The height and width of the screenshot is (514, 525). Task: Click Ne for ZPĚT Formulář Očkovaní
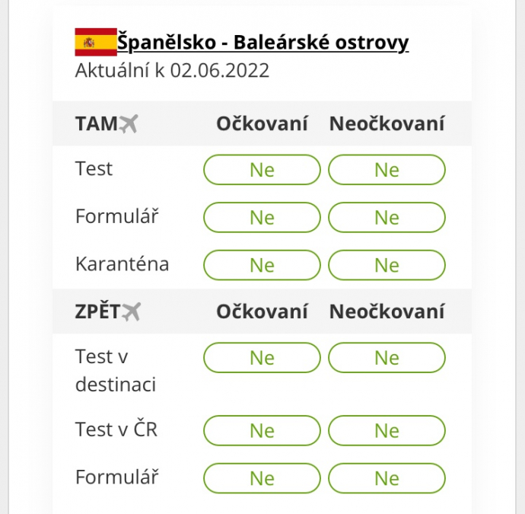[262, 477]
